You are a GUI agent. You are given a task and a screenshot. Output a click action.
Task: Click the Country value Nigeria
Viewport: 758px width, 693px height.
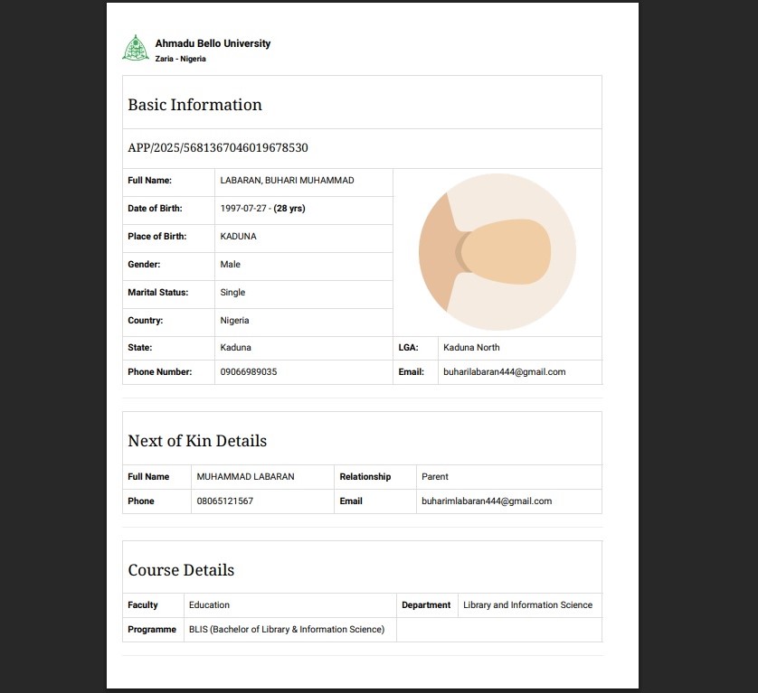pyautogui.click(x=234, y=321)
